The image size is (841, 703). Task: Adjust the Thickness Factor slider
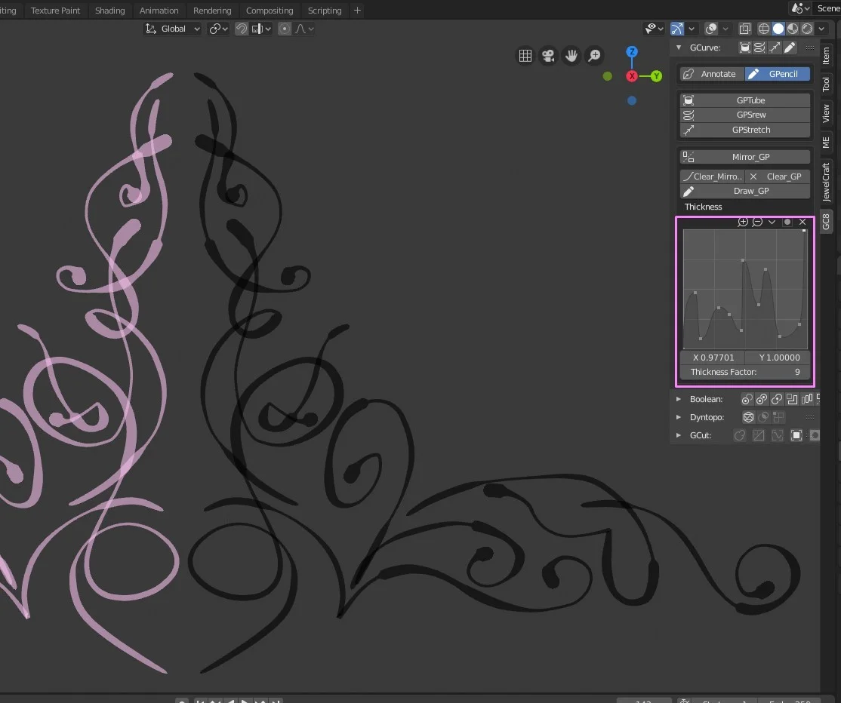click(x=744, y=371)
